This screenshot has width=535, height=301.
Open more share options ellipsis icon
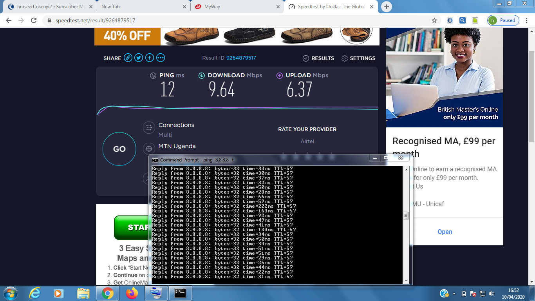[x=161, y=58]
